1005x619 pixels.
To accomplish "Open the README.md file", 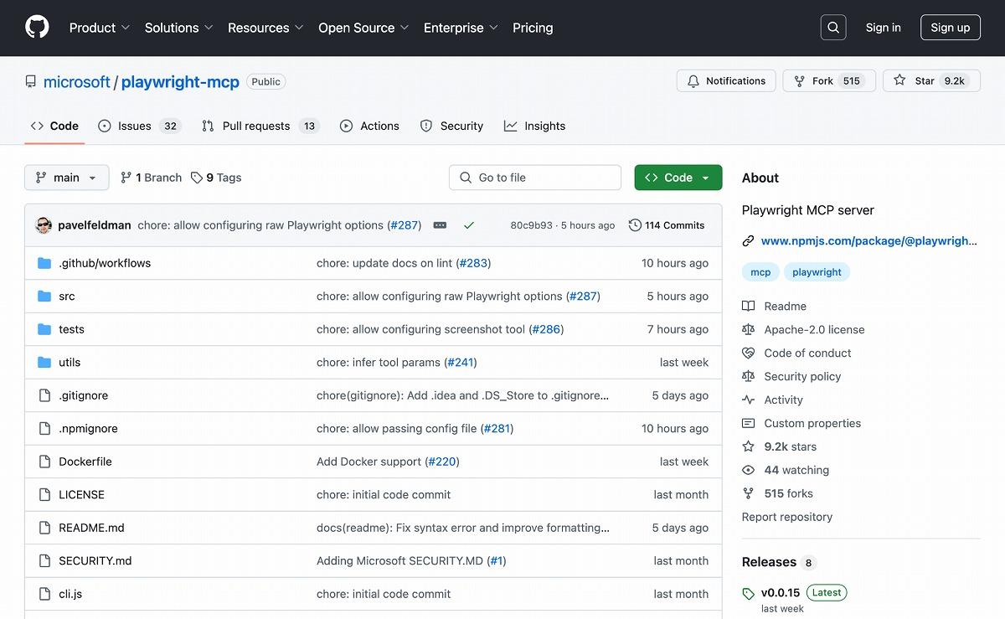I will click(91, 528).
